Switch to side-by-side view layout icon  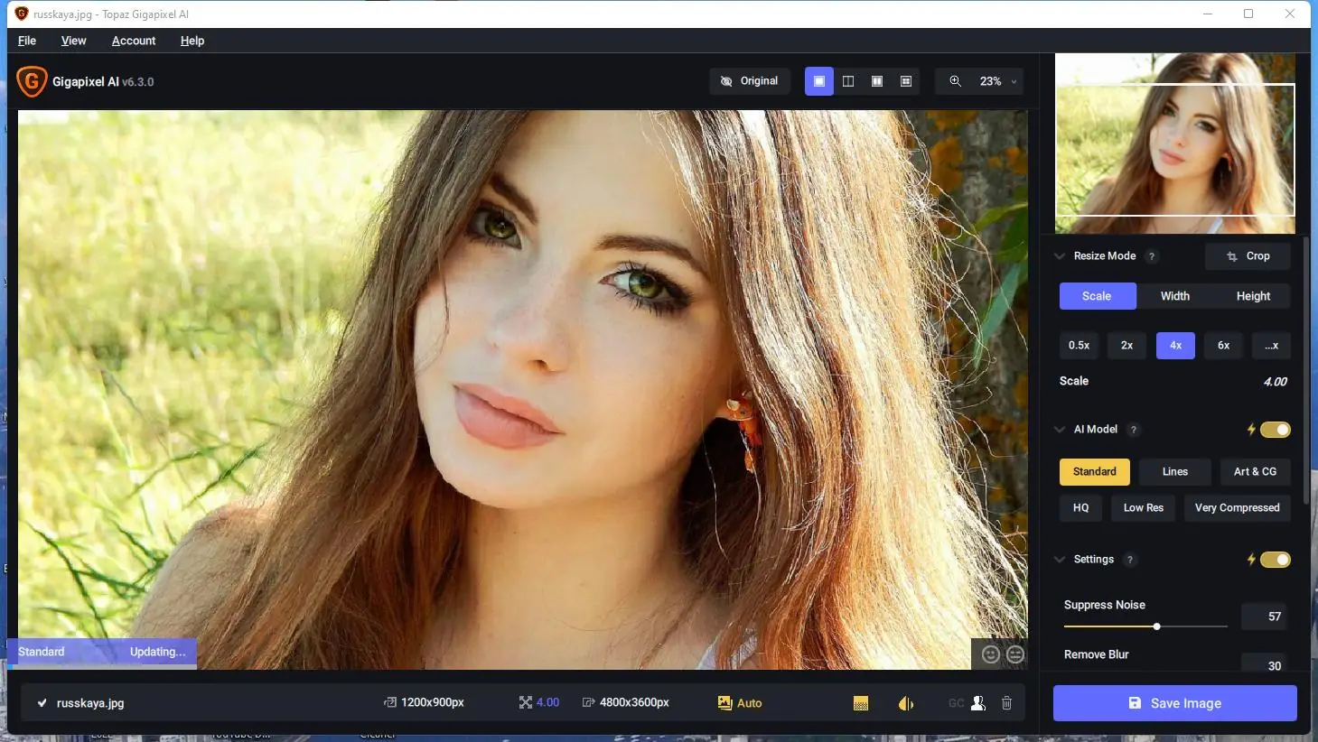coord(877,81)
